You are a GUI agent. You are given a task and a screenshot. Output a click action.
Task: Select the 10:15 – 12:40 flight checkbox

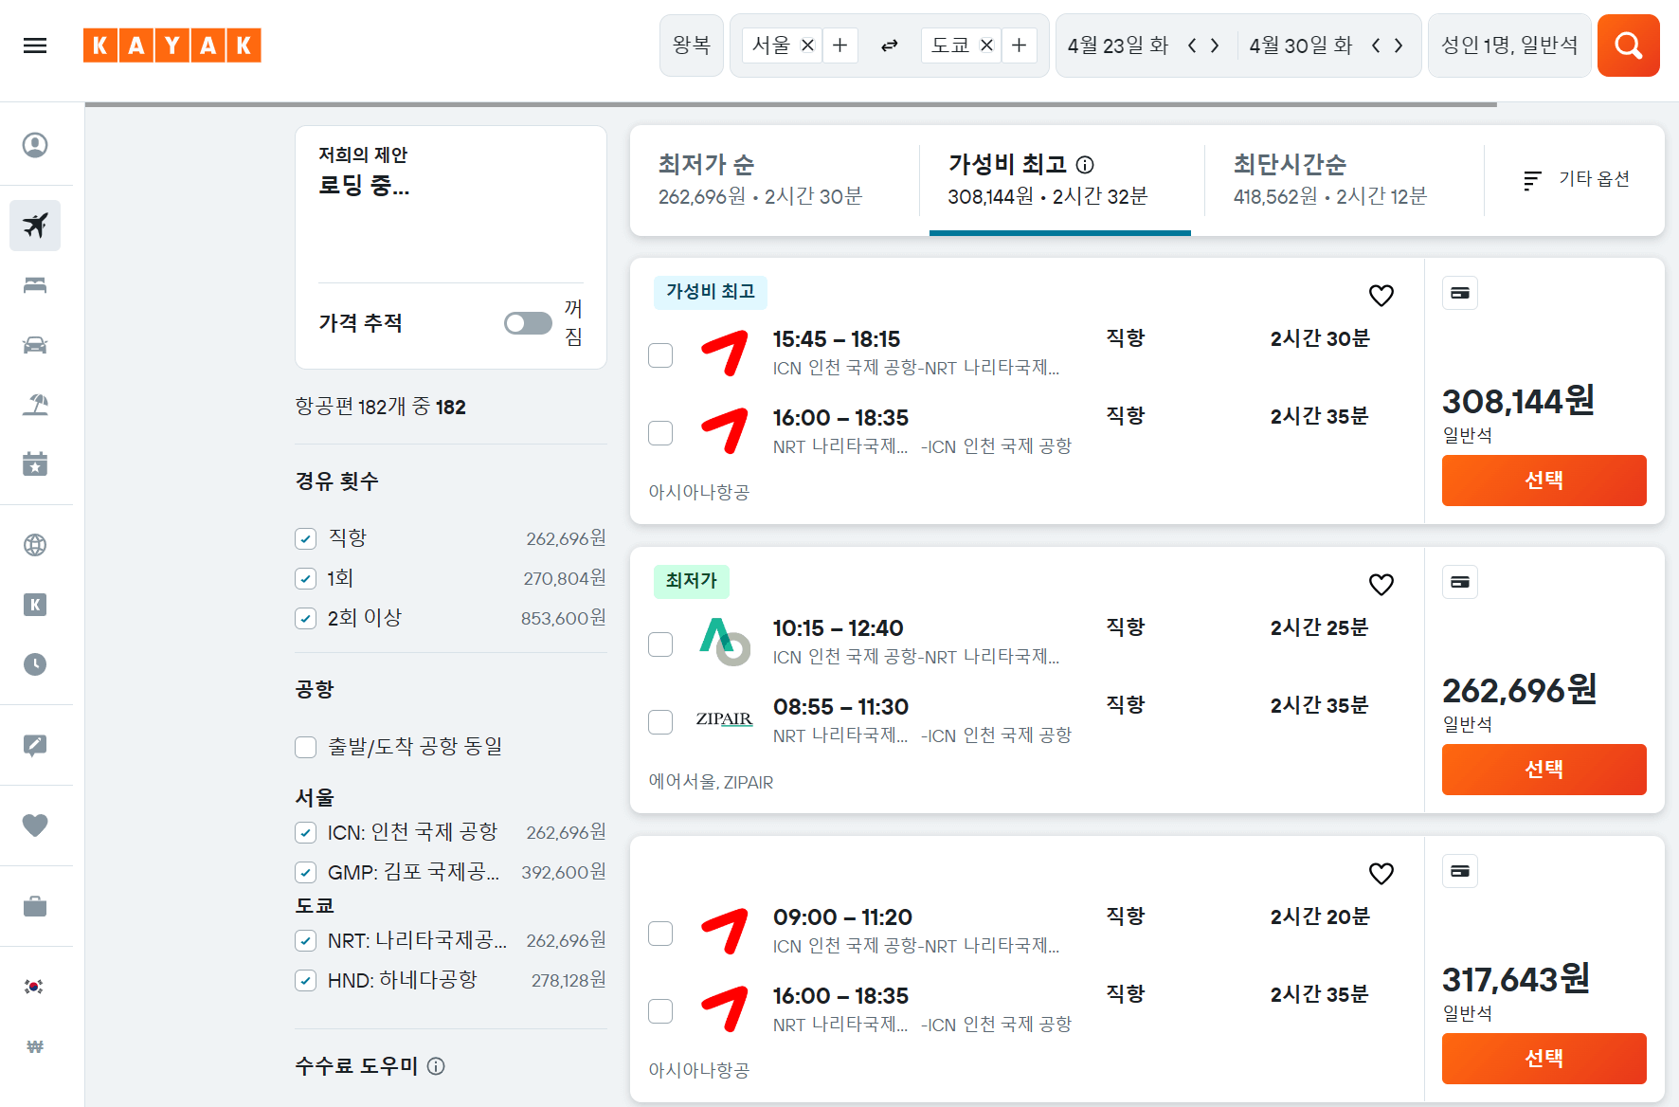(x=660, y=644)
